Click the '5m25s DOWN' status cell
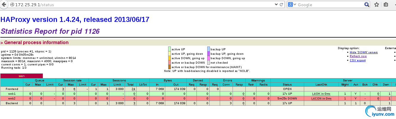 pyautogui.click(x=287, y=98)
